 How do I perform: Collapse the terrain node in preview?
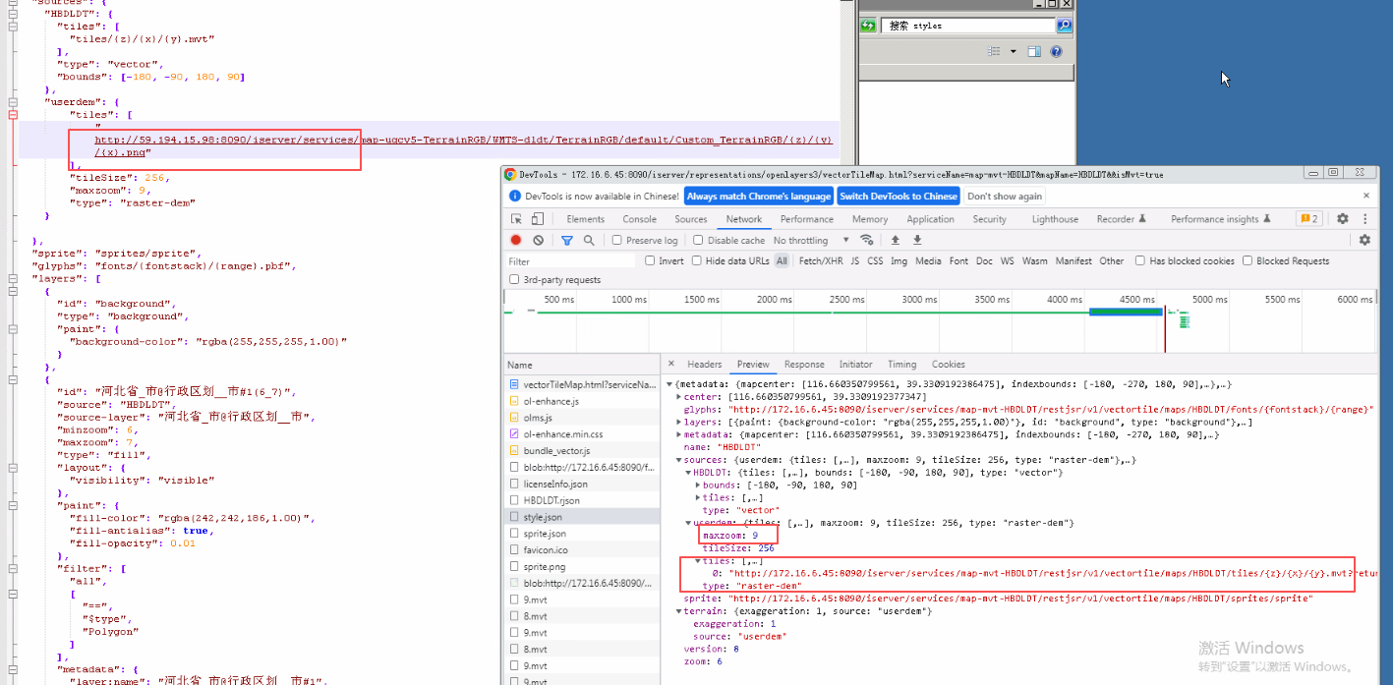[679, 611]
